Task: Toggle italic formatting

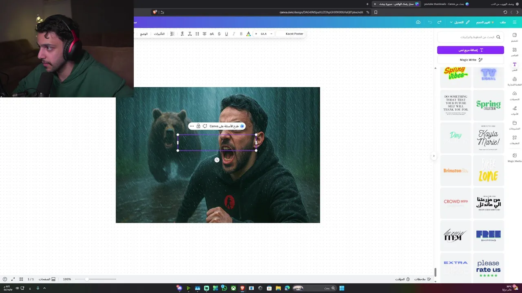Action: click(x=234, y=34)
